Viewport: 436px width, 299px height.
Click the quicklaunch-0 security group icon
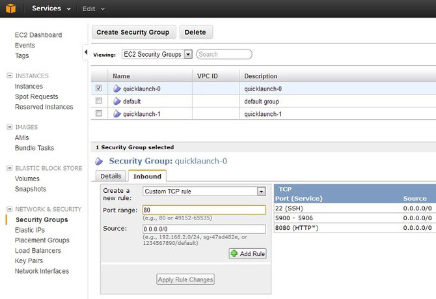pyautogui.click(x=117, y=89)
